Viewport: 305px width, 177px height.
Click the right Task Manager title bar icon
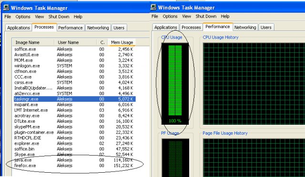point(153,7)
